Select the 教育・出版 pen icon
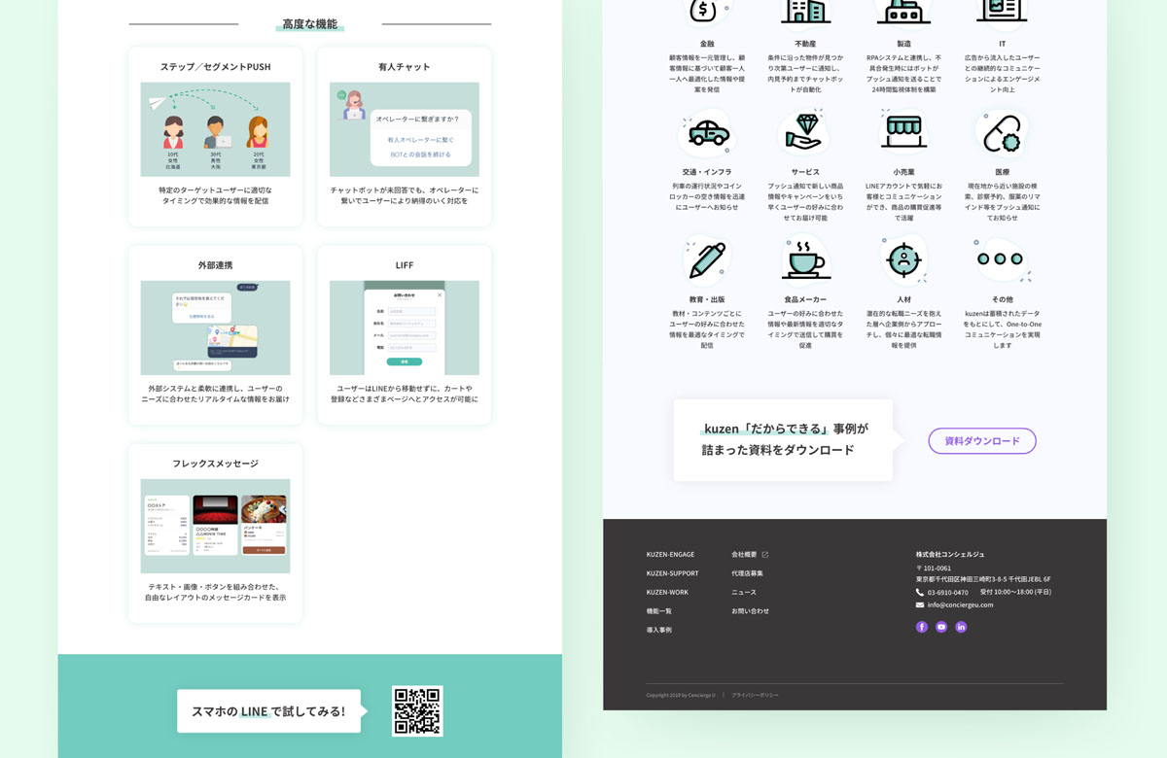This screenshot has width=1167, height=758. [x=707, y=259]
